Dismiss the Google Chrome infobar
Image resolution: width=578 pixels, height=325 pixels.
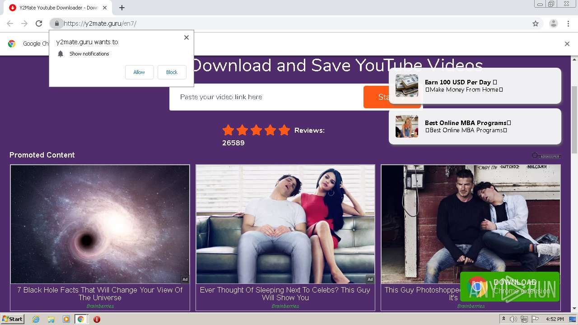(x=567, y=44)
